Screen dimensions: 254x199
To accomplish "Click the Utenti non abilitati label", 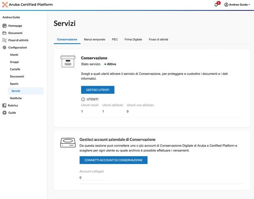I will click(x=140, y=105).
